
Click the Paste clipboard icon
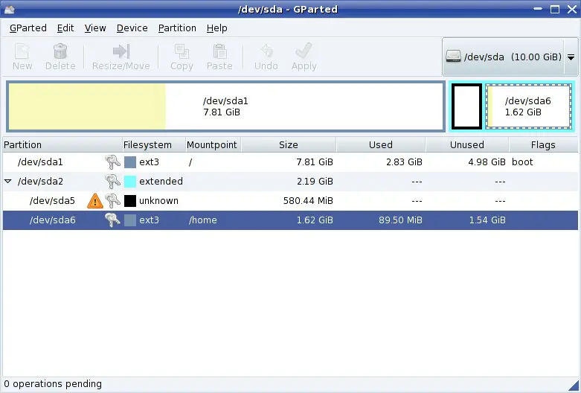219,51
